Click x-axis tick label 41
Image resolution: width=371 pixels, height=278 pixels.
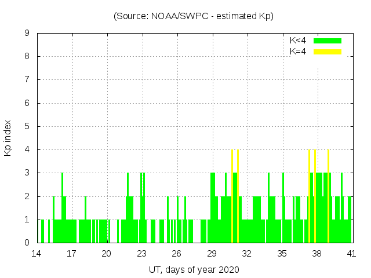tap(352, 254)
